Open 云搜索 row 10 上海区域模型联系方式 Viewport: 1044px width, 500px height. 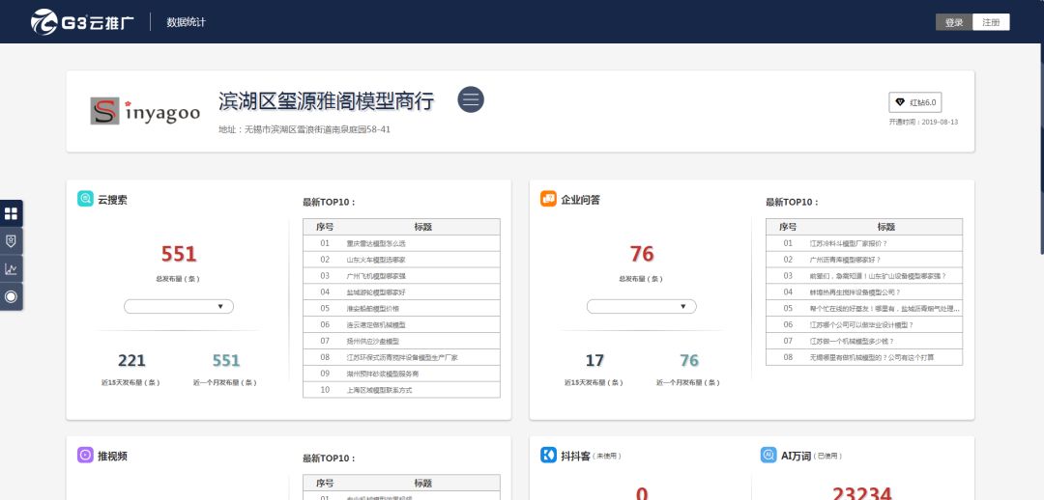click(x=401, y=390)
